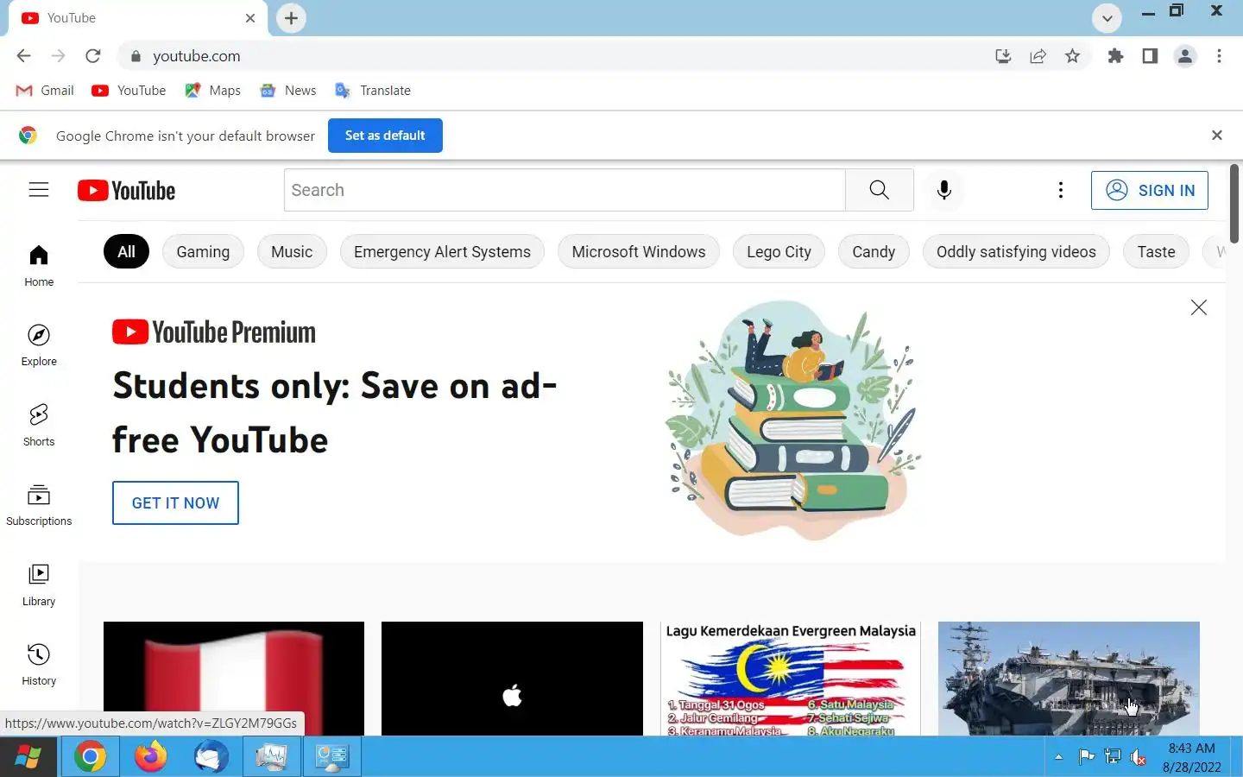Open Maps bookmark
Screen dimensions: 1243x777
tap(213, 91)
